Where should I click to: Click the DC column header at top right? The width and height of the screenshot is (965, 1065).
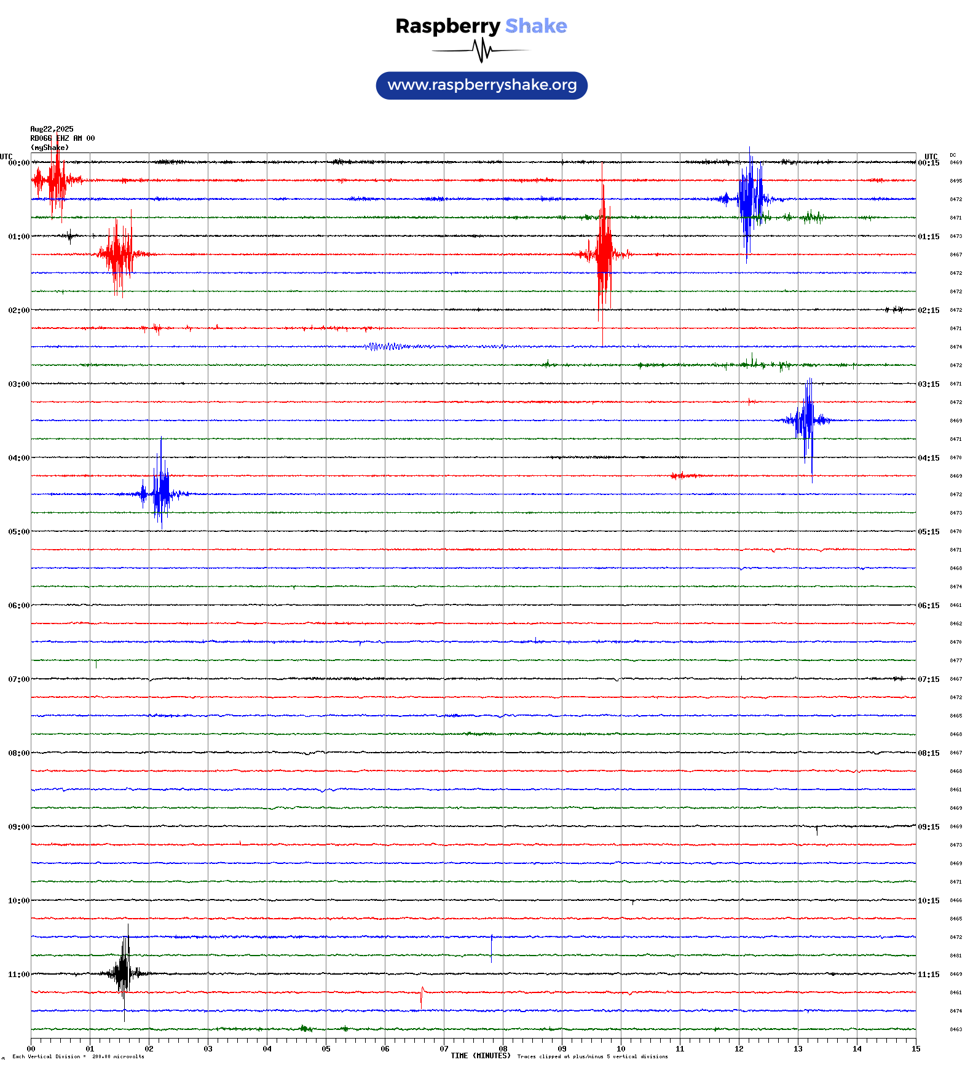point(952,155)
